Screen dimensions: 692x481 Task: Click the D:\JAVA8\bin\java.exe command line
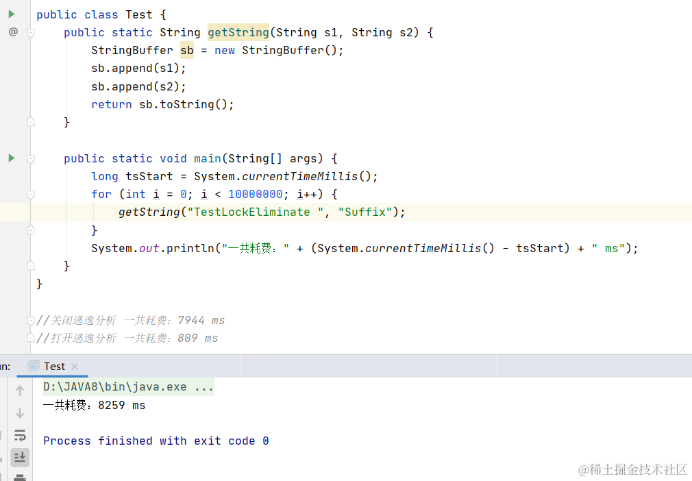(x=128, y=387)
